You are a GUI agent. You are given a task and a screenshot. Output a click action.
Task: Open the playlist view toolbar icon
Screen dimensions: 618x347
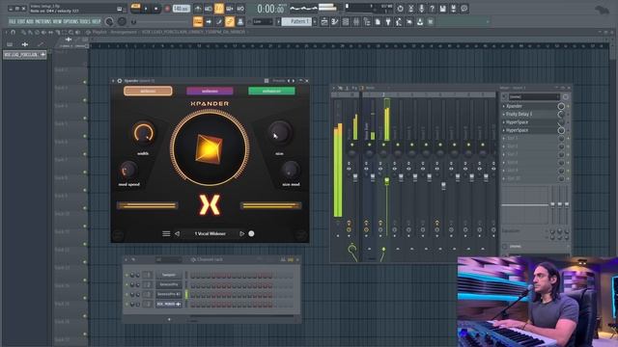pos(324,21)
